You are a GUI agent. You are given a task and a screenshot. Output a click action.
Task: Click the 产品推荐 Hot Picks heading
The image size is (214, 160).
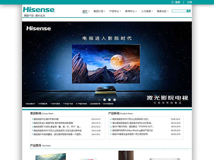tap(40, 146)
